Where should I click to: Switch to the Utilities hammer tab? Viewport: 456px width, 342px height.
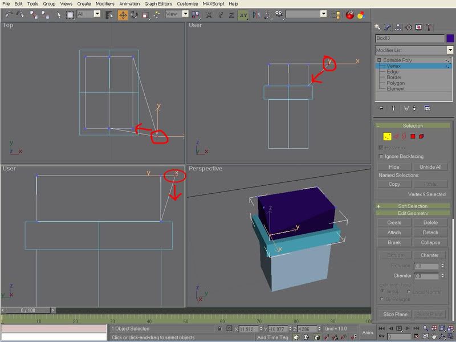(x=429, y=27)
